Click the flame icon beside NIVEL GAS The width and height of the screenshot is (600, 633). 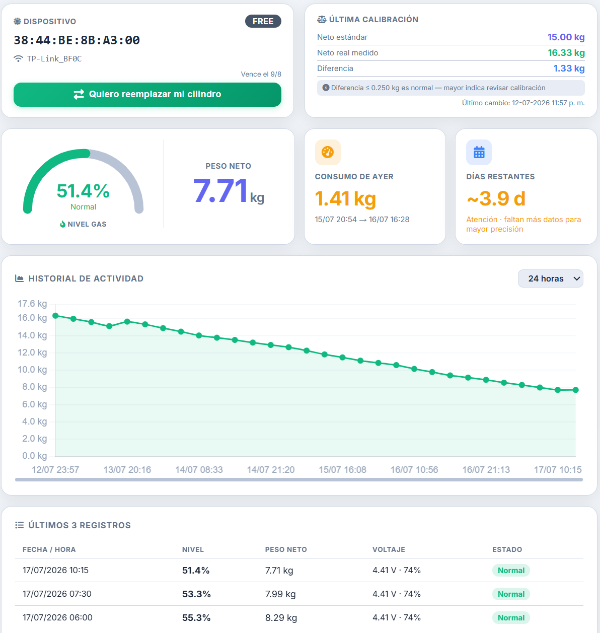[63, 224]
